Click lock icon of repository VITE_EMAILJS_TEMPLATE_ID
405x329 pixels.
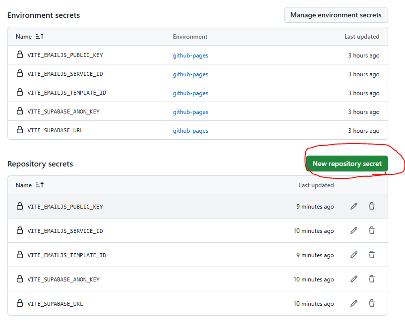click(x=20, y=255)
